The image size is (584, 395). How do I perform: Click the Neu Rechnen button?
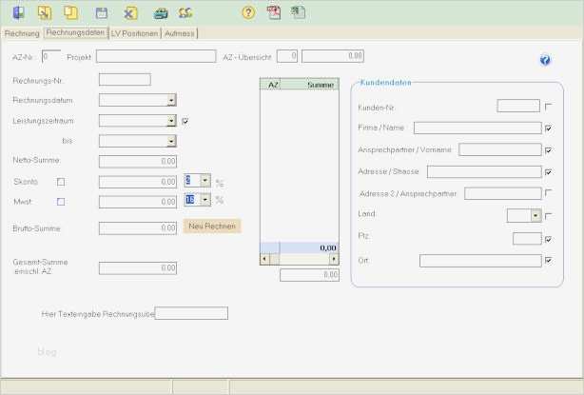212,227
